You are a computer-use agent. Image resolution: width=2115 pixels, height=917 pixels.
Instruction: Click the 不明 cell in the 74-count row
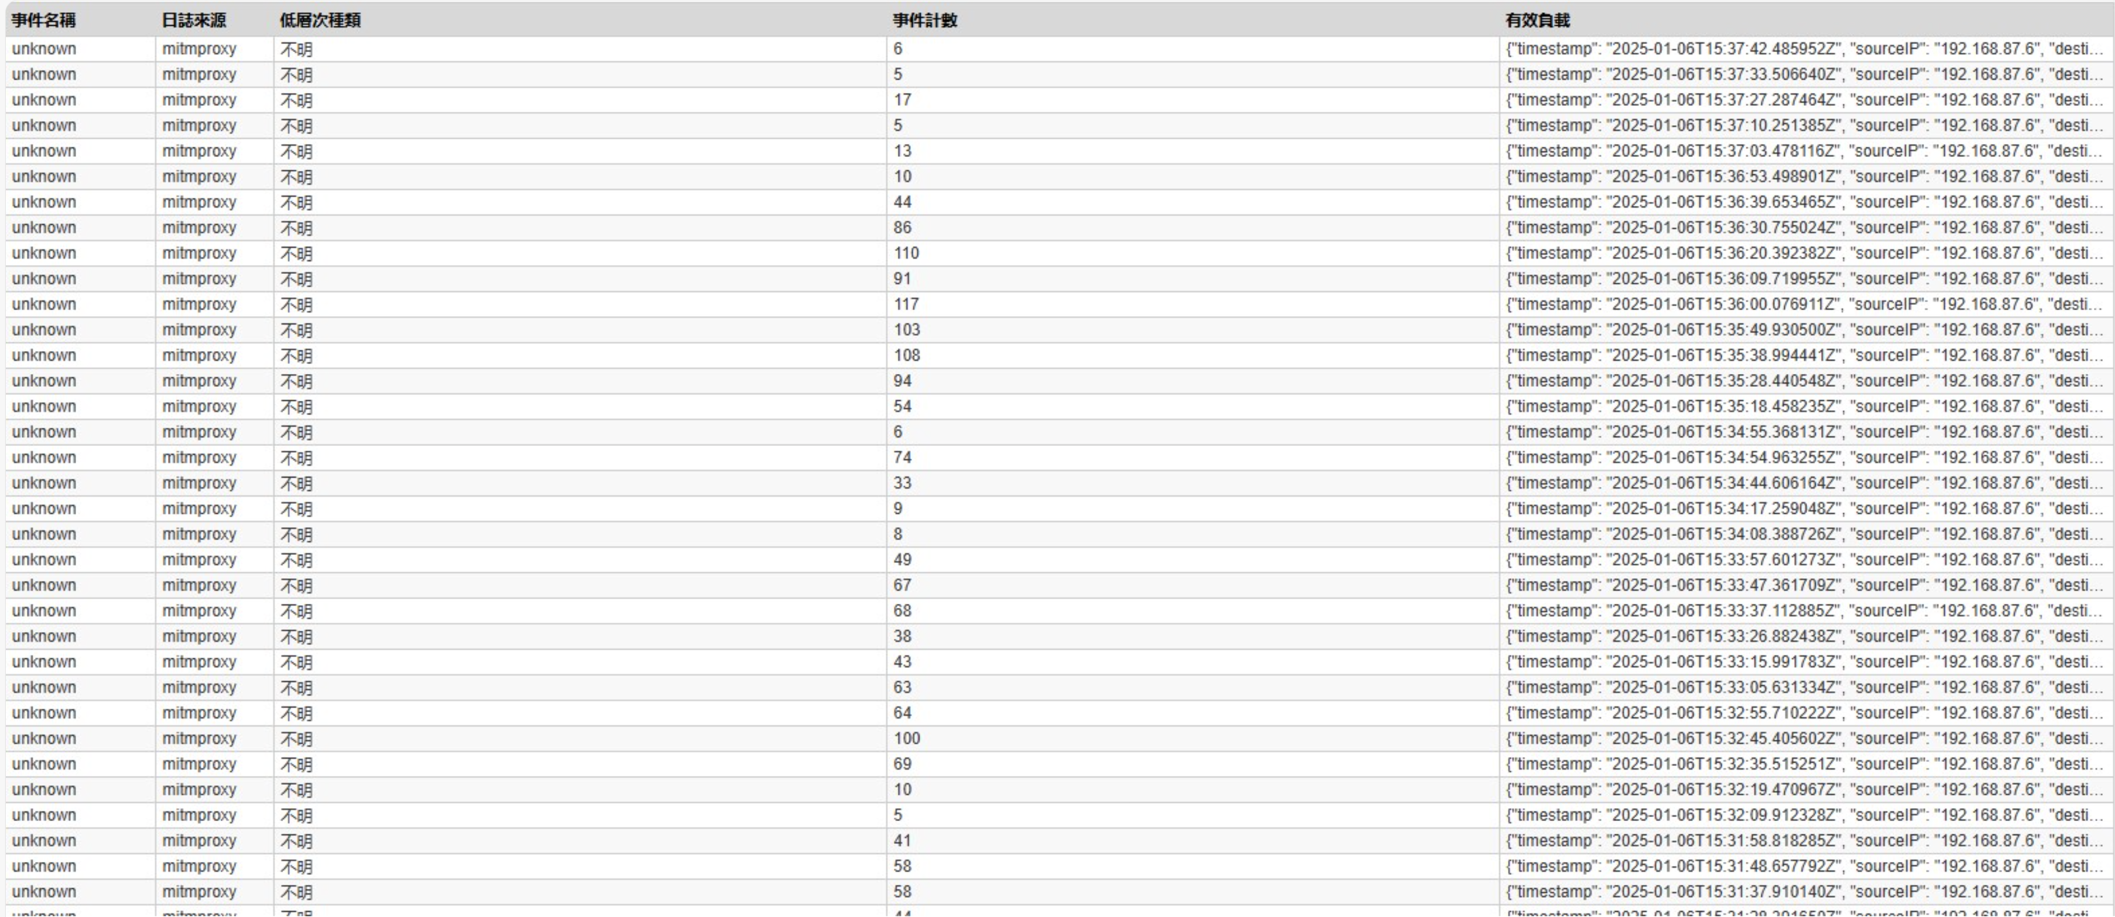coord(296,458)
